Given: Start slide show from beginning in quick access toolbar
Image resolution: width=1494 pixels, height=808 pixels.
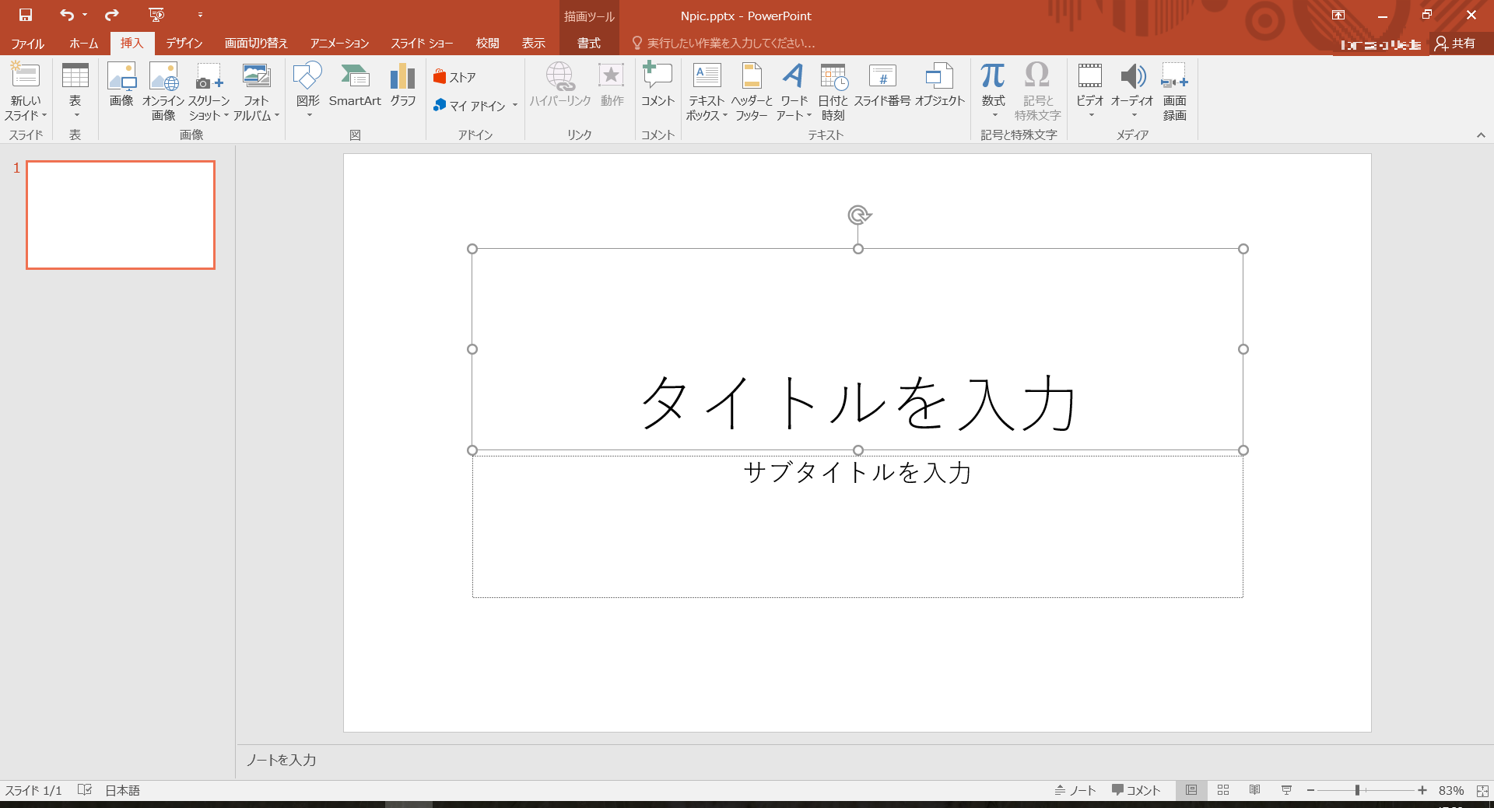Looking at the screenshot, I should click(156, 15).
